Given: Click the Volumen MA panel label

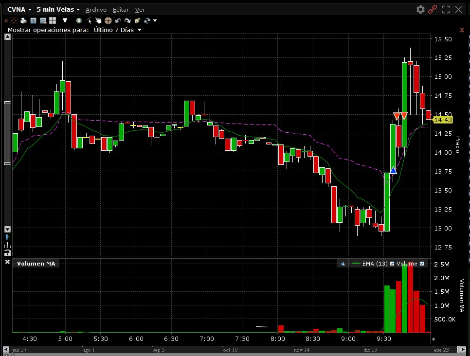Looking at the screenshot, I should pyautogui.click(x=36, y=264).
